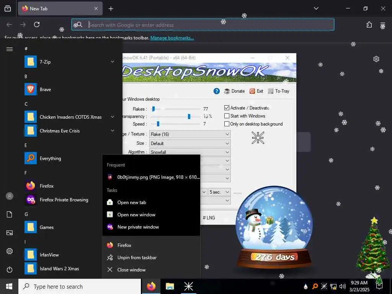Screen dimensions: 392x294
Task: Expand Start menu hamburger navigation
Action: coord(10,49)
